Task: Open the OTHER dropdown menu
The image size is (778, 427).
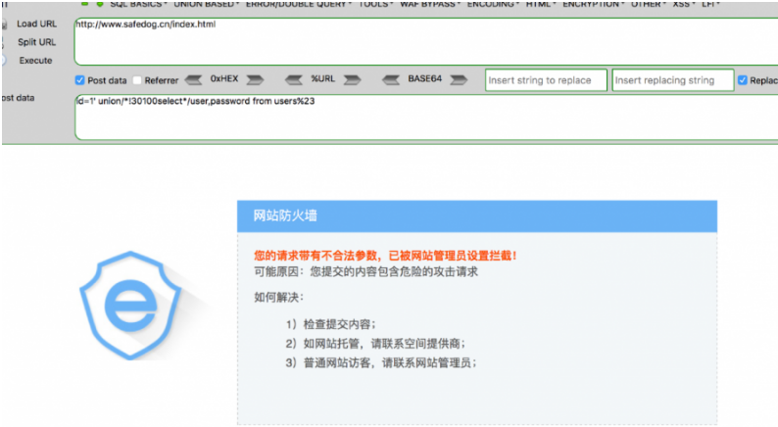Action: point(649,4)
